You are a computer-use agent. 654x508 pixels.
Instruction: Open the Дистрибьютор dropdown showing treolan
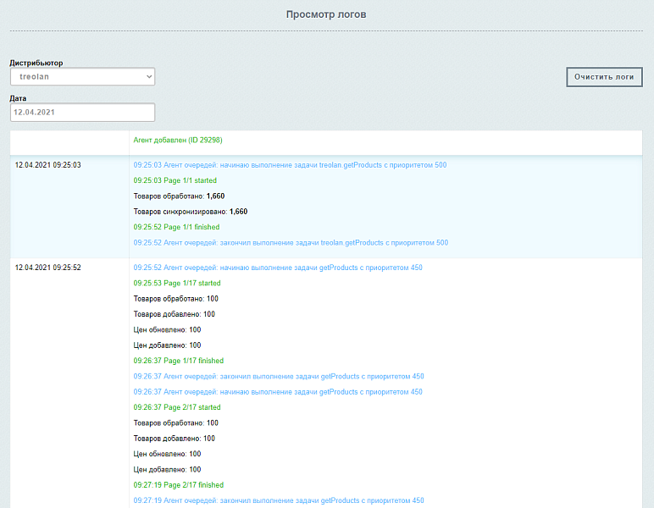click(x=82, y=77)
